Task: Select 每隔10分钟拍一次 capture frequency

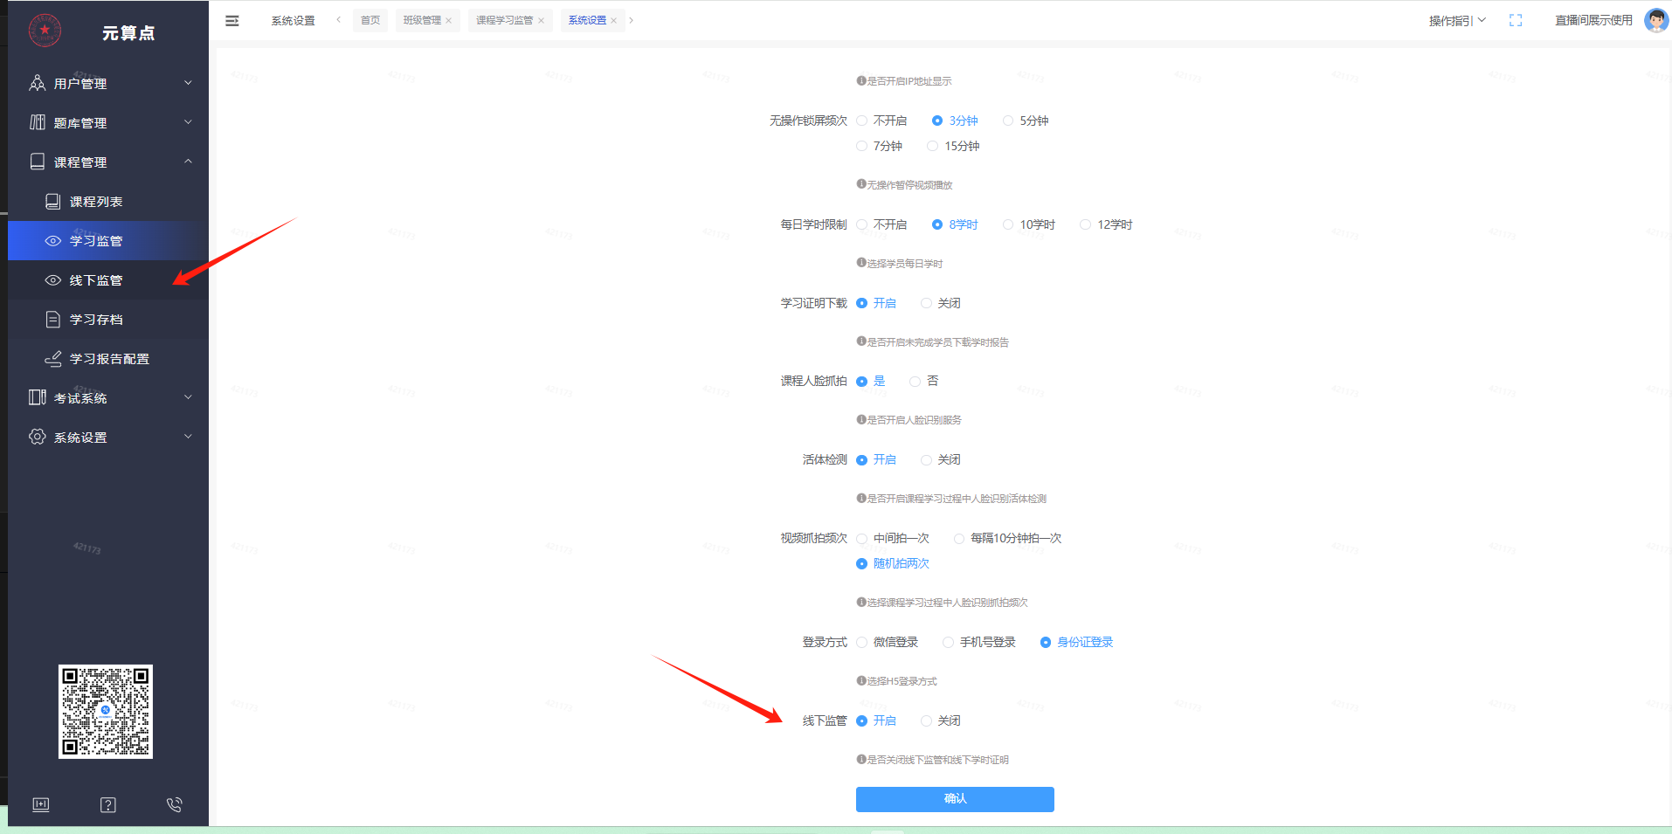Action: [x=1007, y=538]
